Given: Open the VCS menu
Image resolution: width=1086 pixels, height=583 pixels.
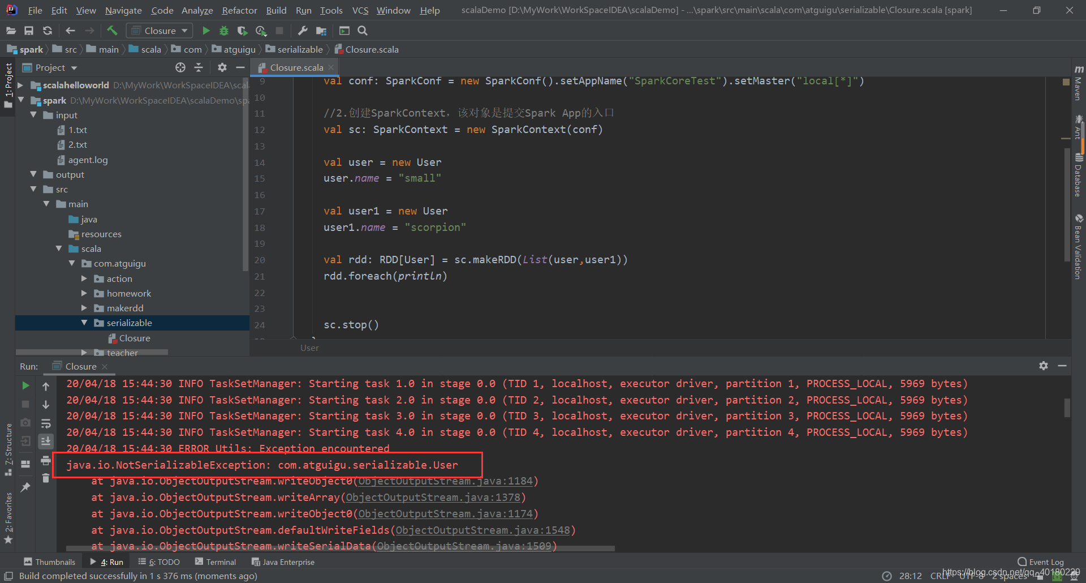Looking at the screenshot, I should (360, 10).
